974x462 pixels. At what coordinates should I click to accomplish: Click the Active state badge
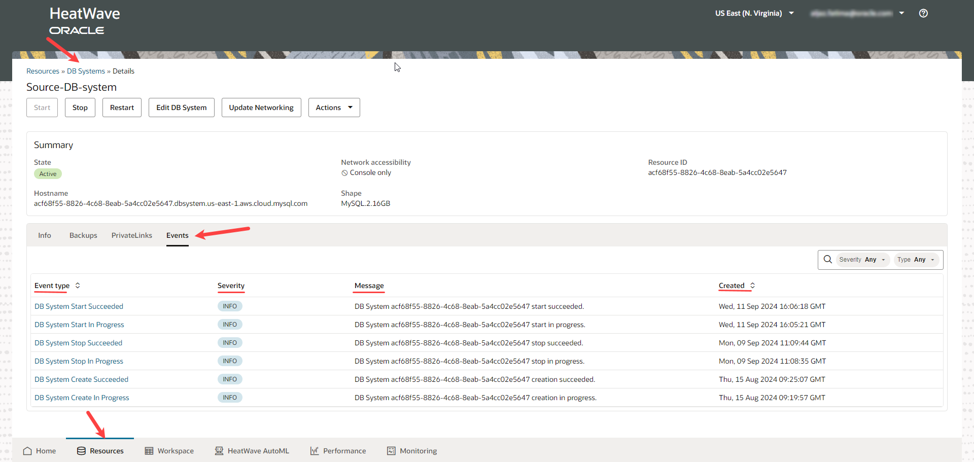click(48, 174)
